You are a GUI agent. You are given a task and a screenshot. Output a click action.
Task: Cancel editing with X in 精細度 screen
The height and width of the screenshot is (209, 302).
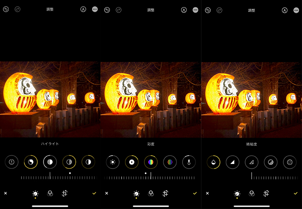(207, 193)
